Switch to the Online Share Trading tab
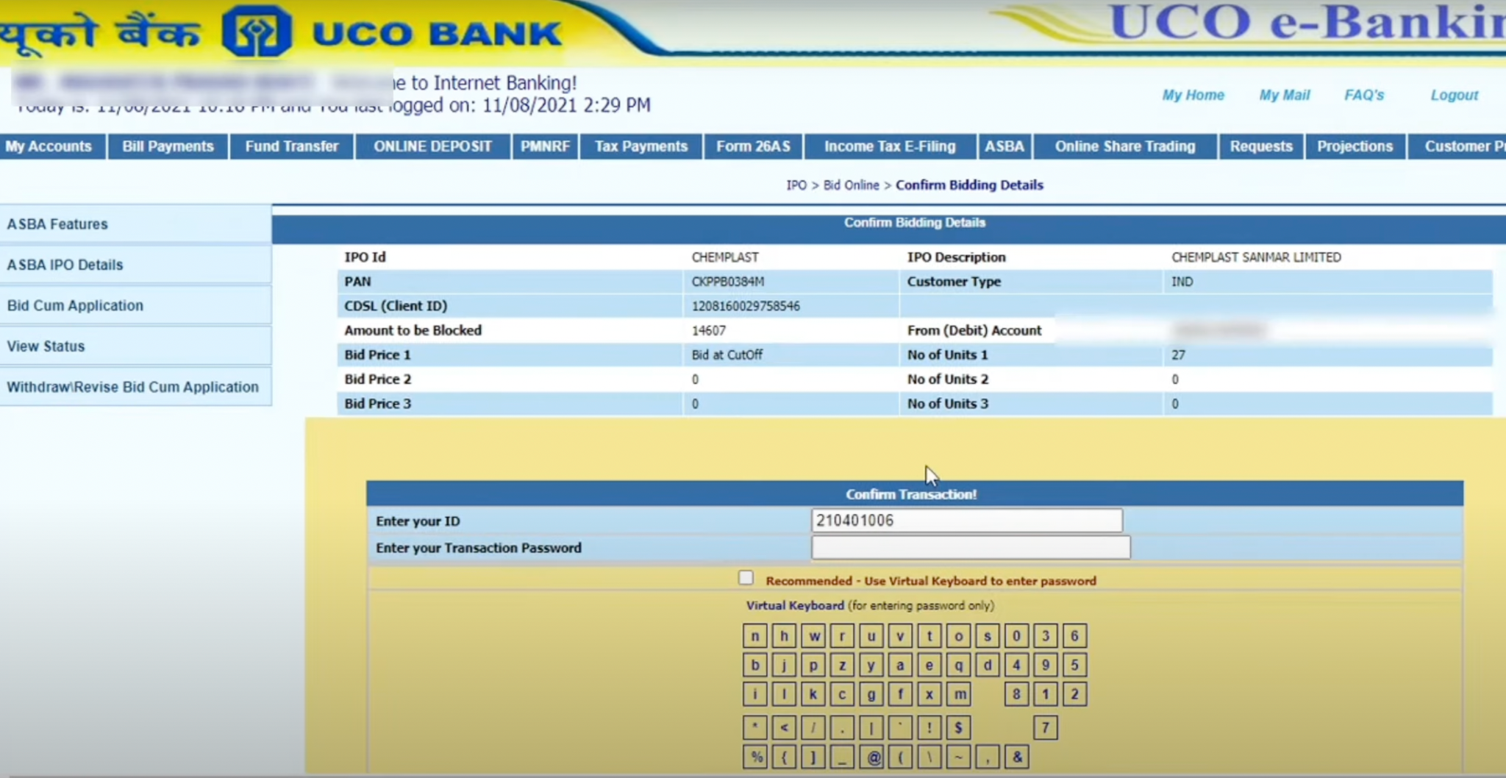 (1124, 146)
